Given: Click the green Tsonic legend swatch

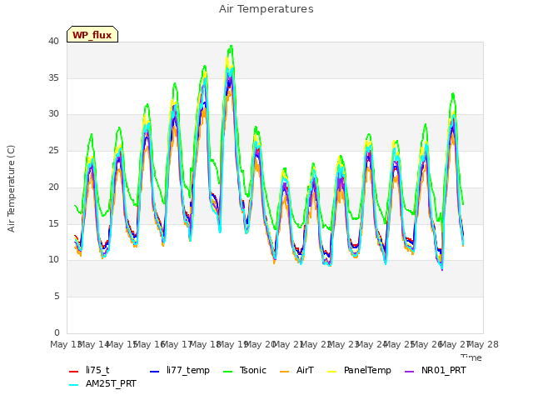Looking at the screenshot, I should 227,372.
